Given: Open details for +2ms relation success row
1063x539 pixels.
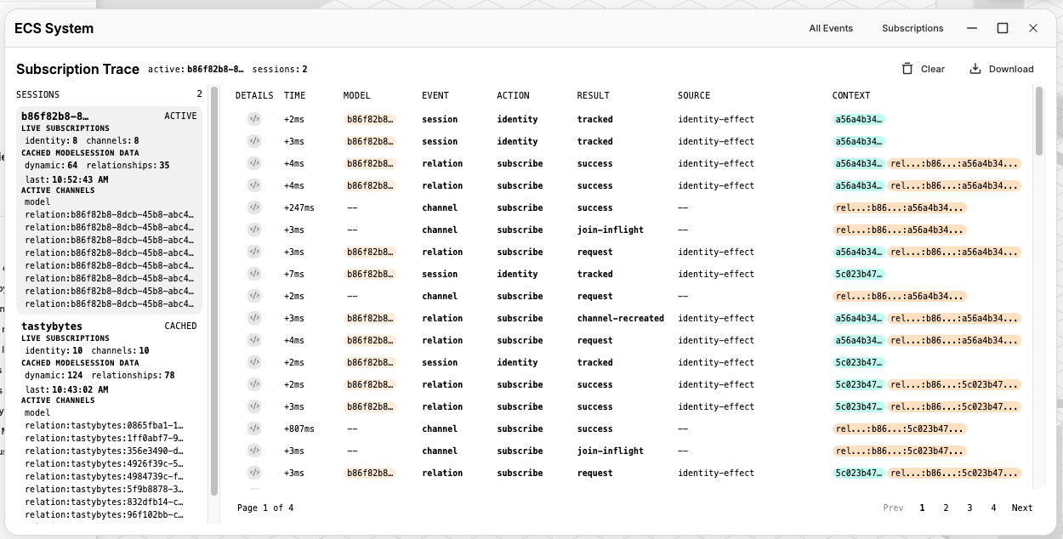Looking at the screenshot, I should (x=254, y=384).
